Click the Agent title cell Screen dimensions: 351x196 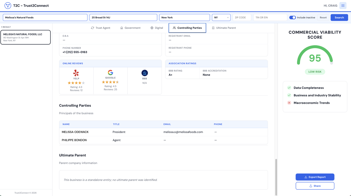coord(117,140)
